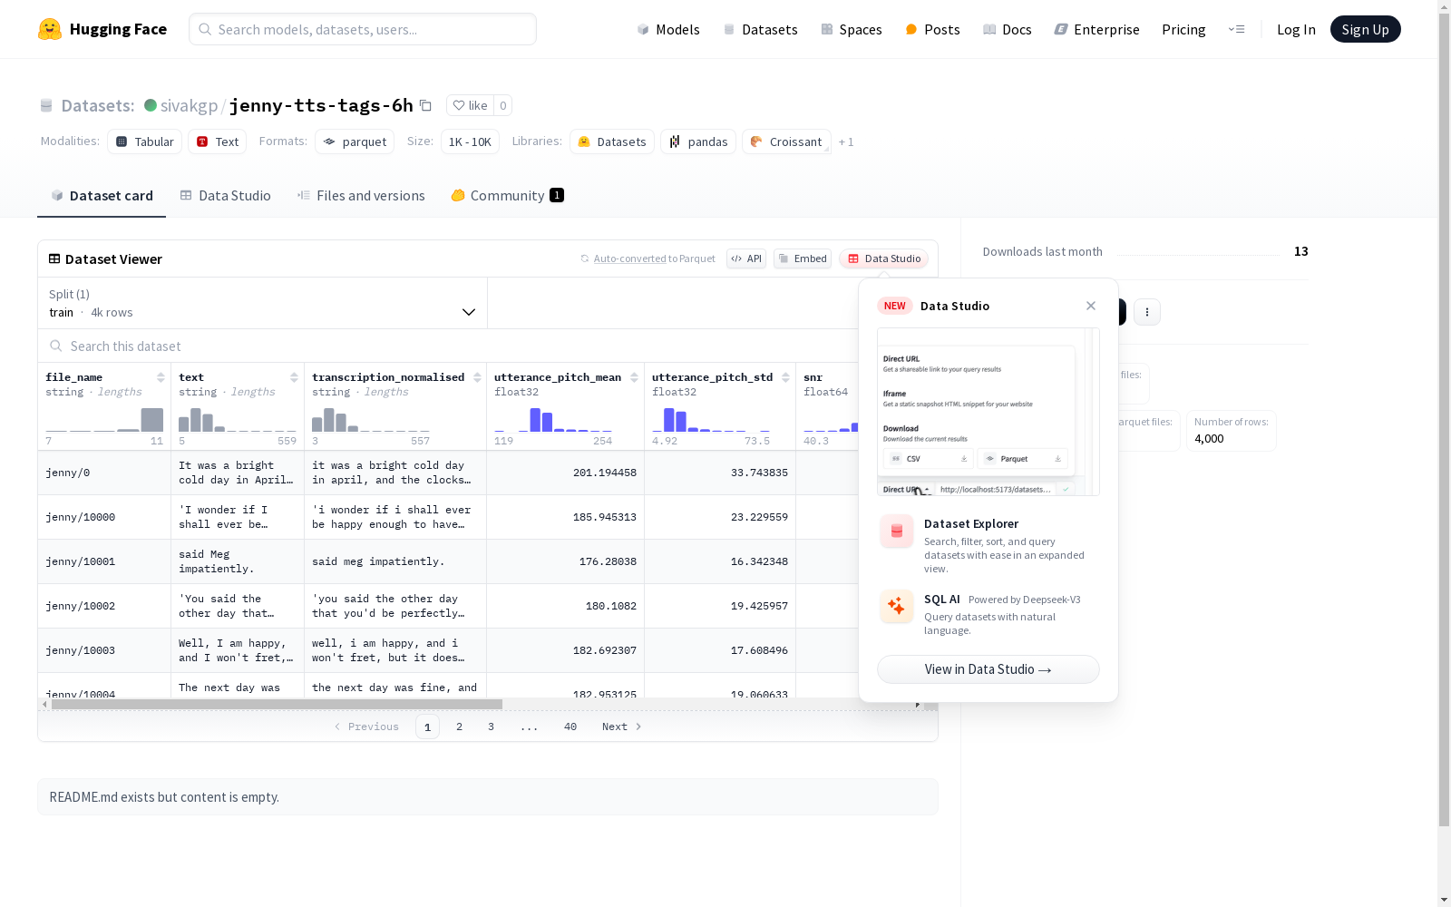Screen dimensions: 1451x907
Task: Click the API button in Dataset Viewer
Action: coord(746,258)
